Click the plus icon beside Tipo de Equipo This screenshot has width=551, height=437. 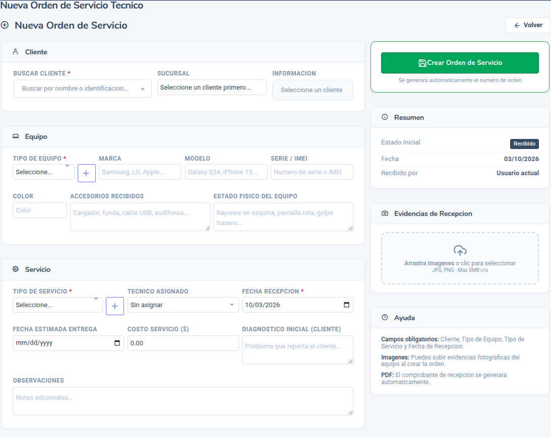tap(86, 173)
